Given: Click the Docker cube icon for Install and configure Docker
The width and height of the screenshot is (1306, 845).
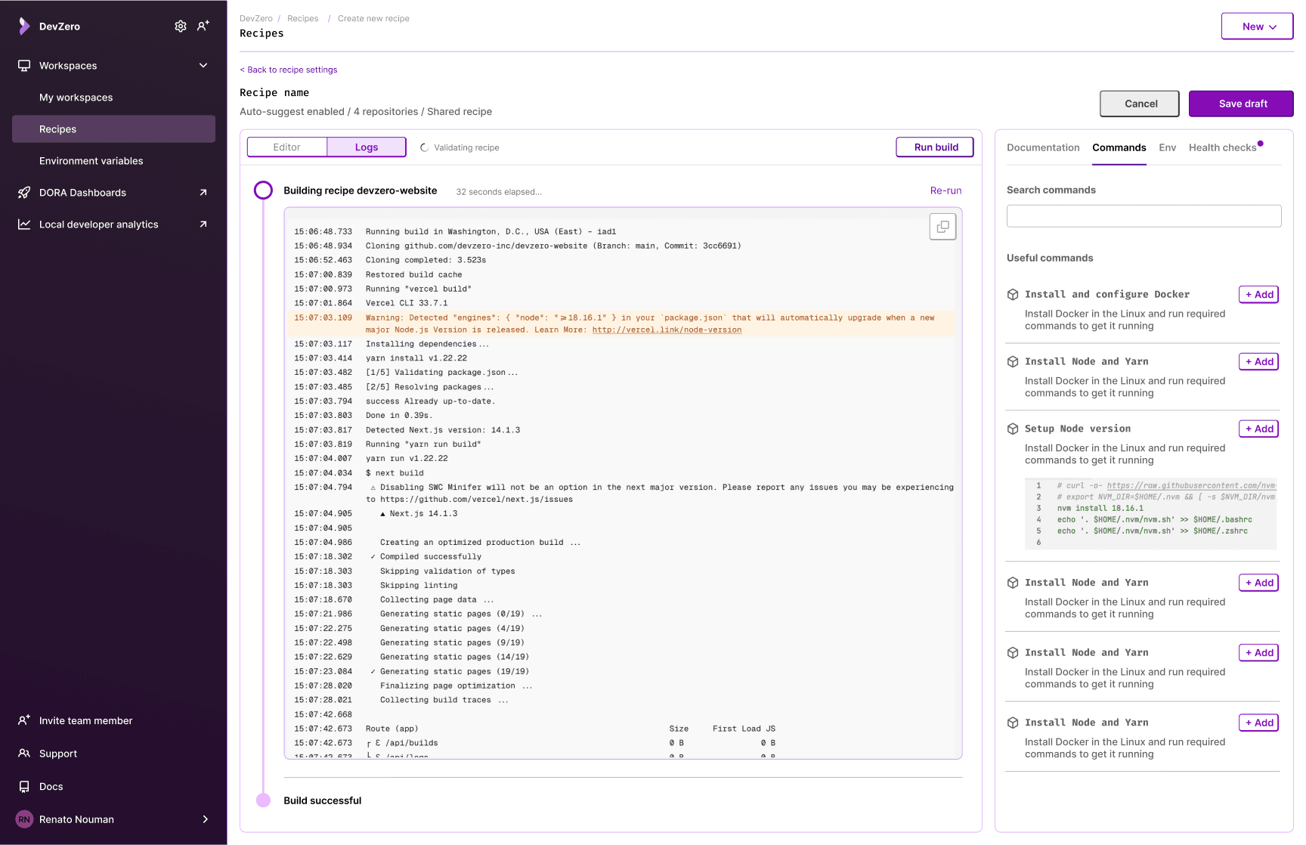Looking at the screenshot, I should click(1013, 294).
